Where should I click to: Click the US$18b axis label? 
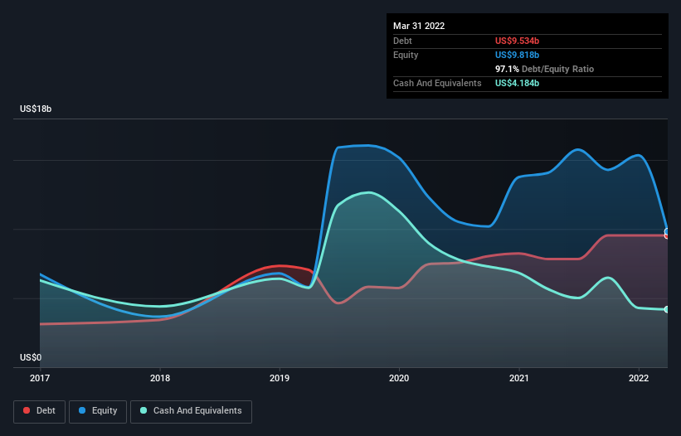pyautogui.click(x=36, y=109)
